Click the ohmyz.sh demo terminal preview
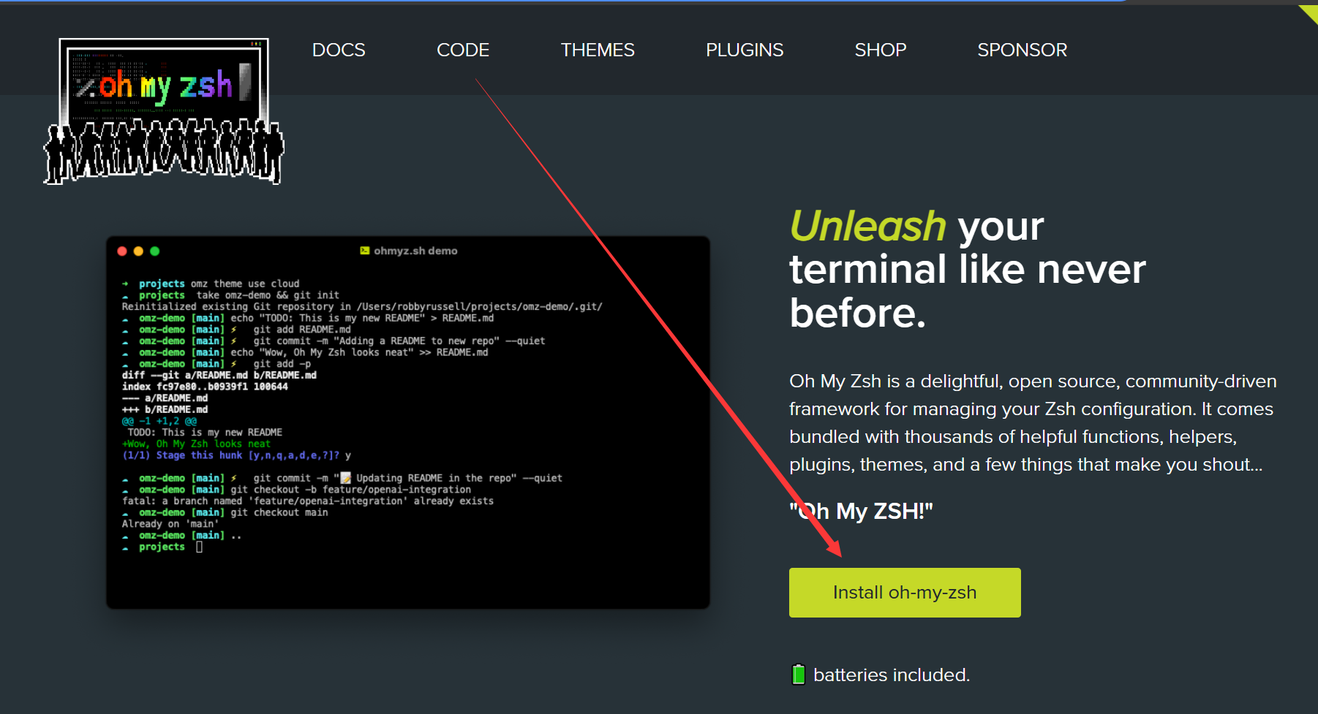 [x=408, y=422]
